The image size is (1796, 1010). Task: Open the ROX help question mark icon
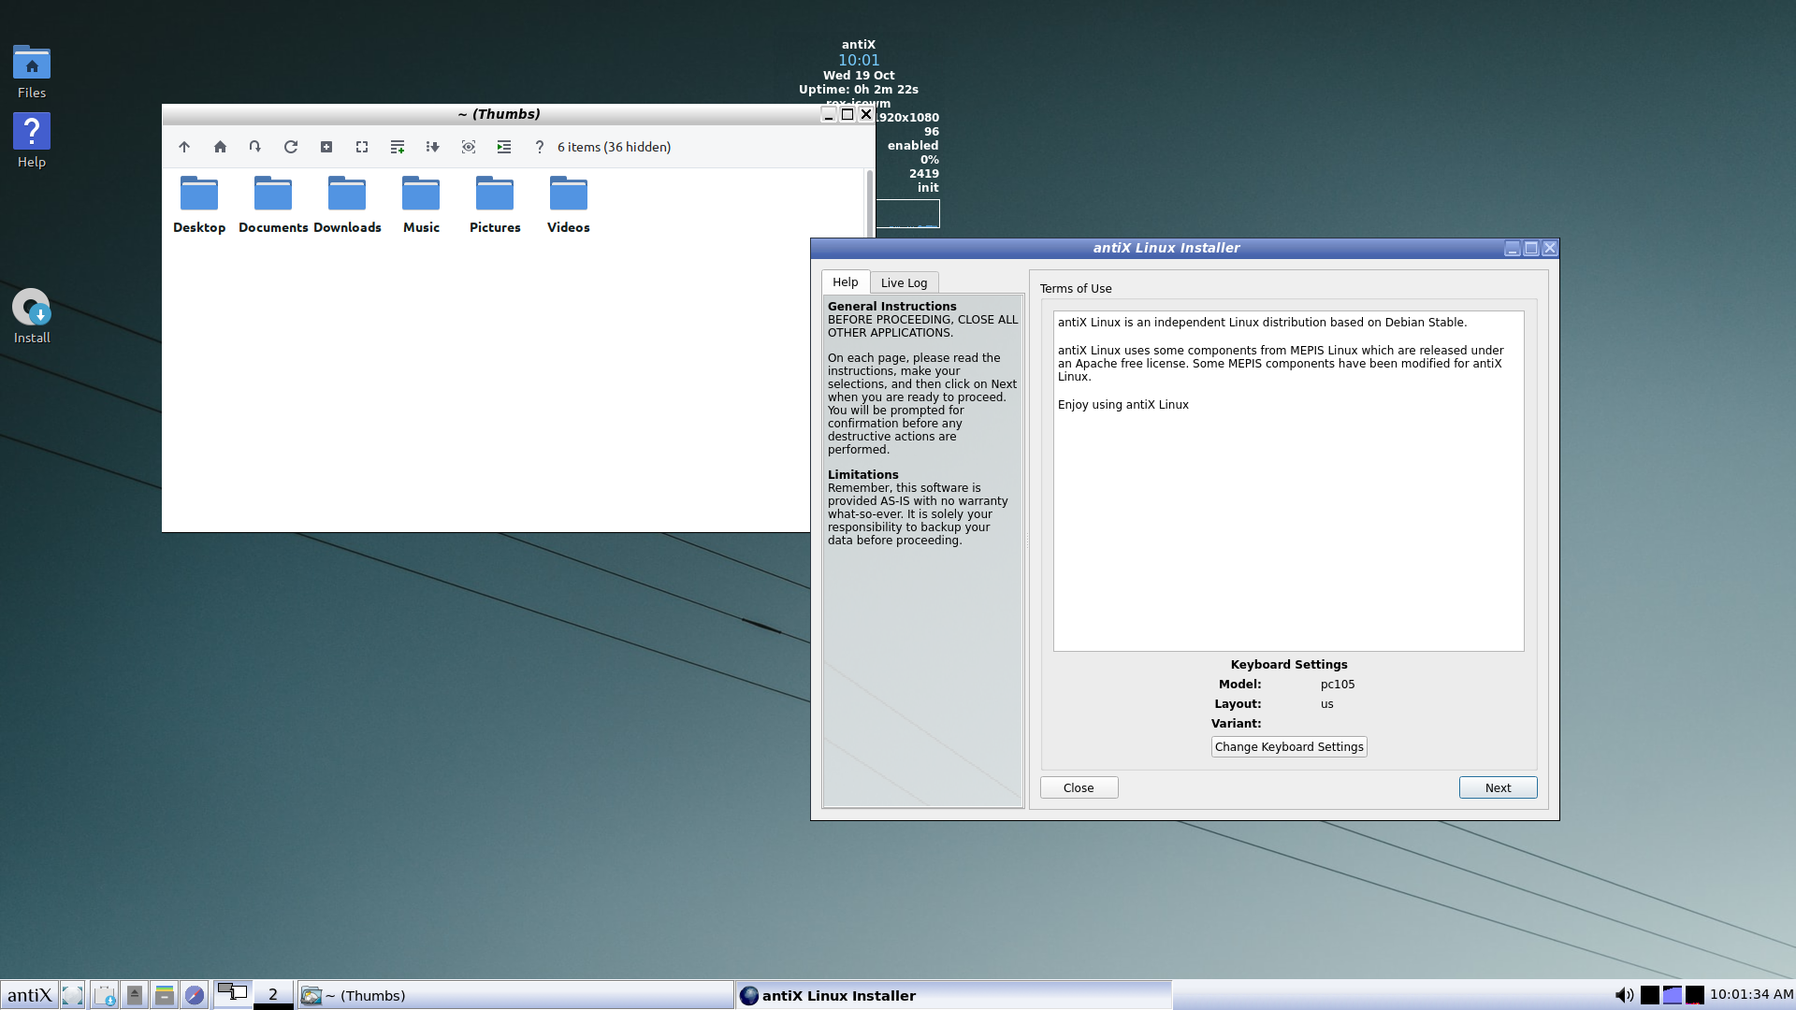(x=539, y=147)
